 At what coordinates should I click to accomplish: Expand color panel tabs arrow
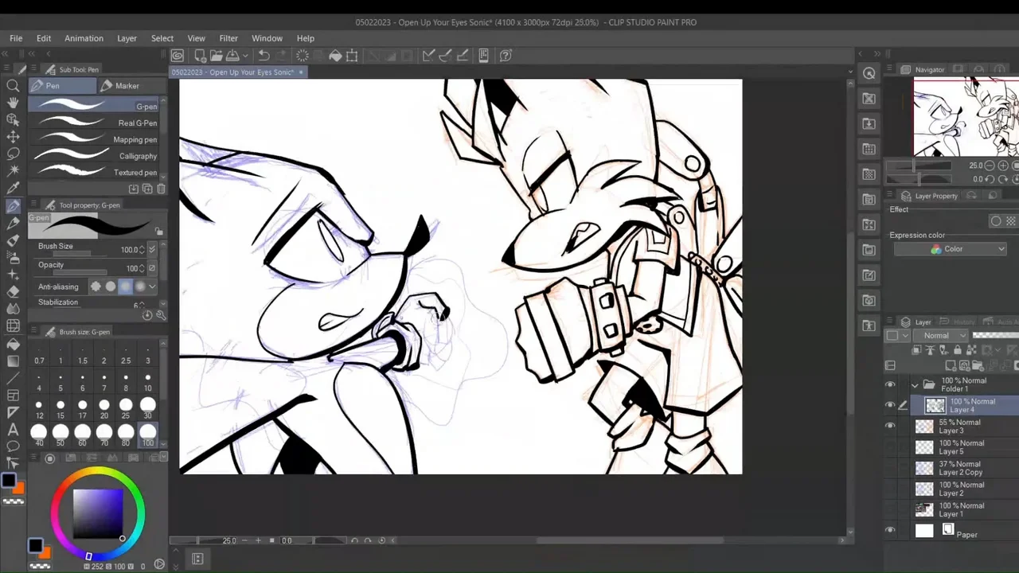[164, 458]
